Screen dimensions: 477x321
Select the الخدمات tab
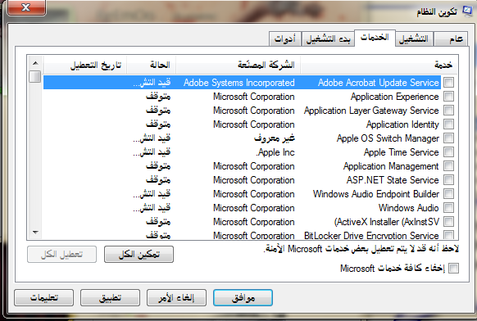pos(375,38)
